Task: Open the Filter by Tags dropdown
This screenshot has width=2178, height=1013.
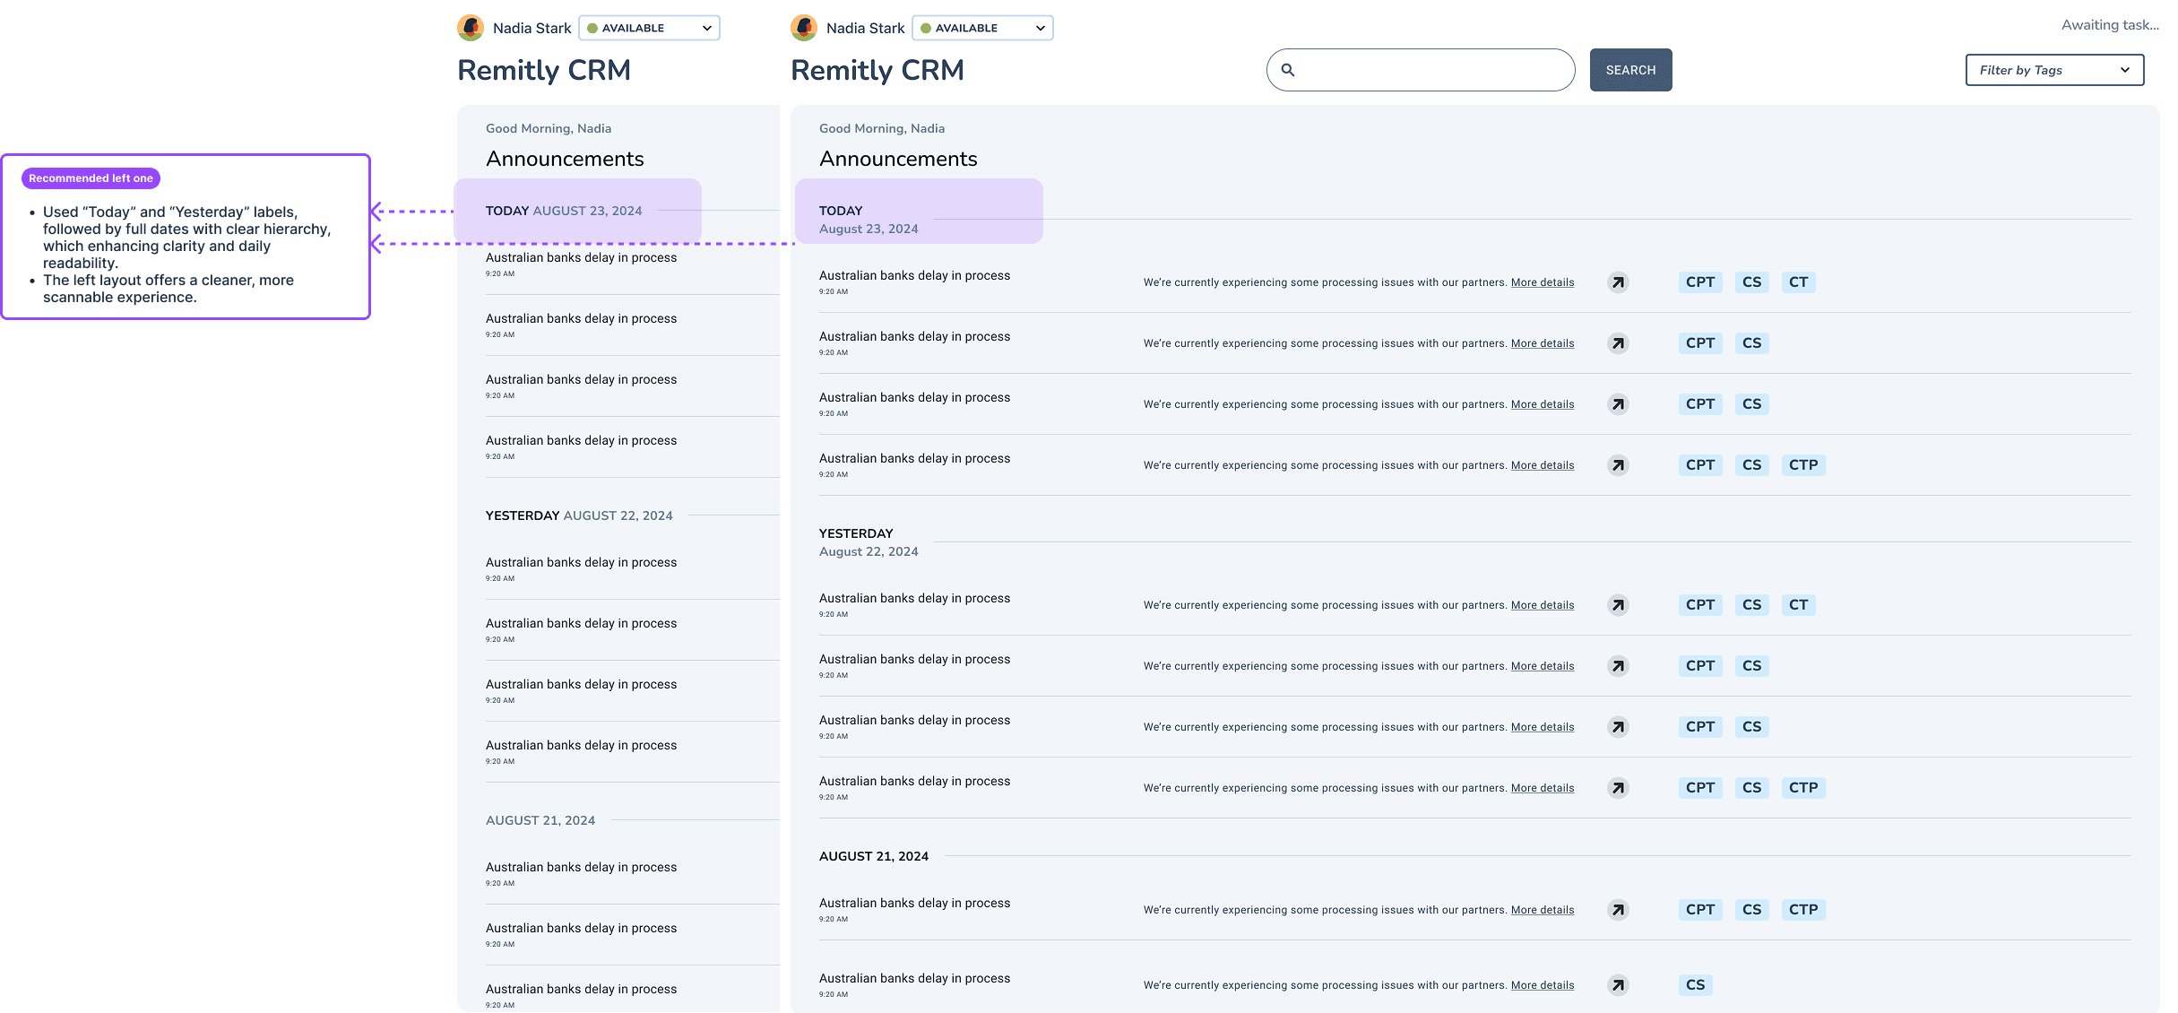Action: point(2054,70)
